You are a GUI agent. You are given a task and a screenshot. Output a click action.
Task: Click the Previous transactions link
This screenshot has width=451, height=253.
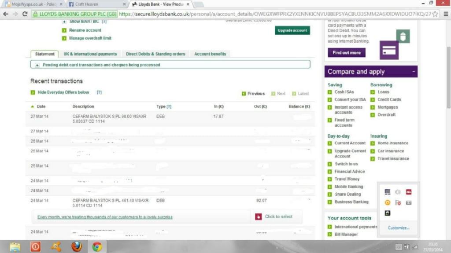coord(256,93)
